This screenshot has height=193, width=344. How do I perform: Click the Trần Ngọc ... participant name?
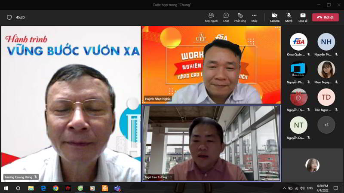pos(323,110)
